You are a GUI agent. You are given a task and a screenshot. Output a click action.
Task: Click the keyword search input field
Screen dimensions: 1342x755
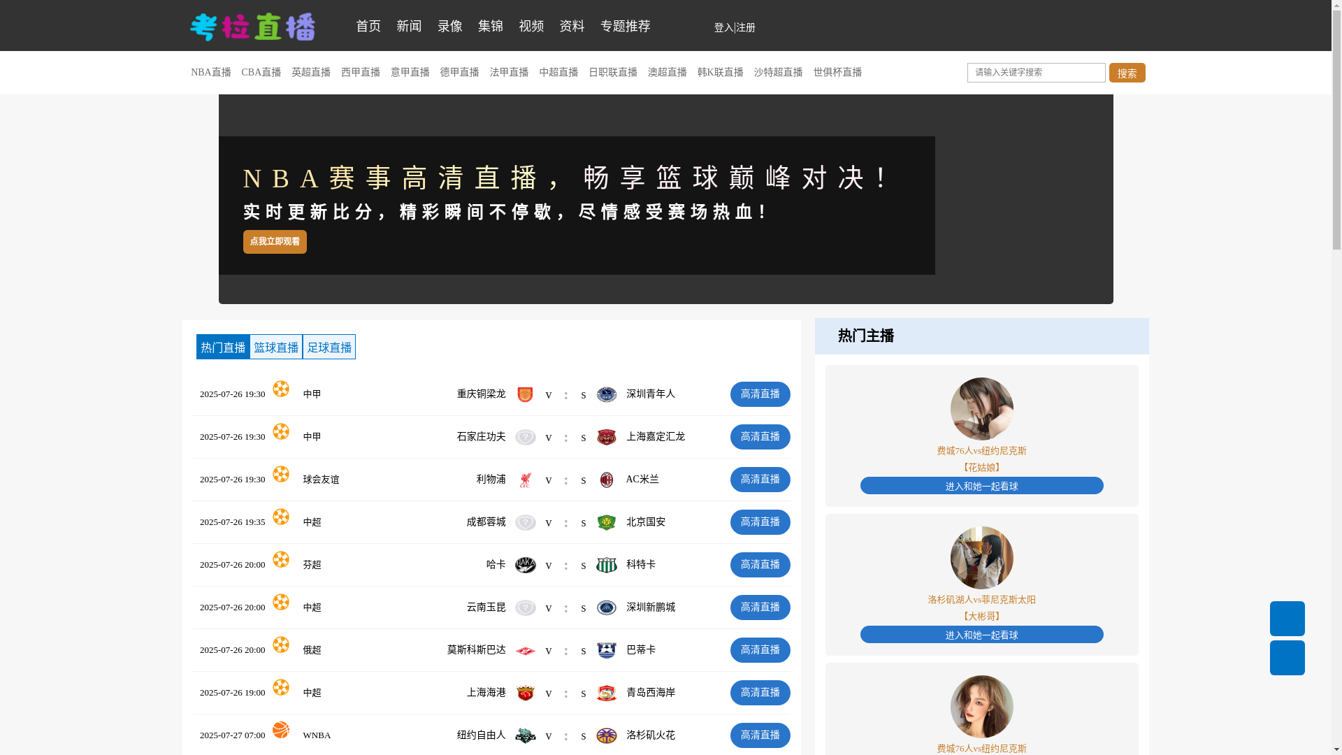[x=1037, y=73]
